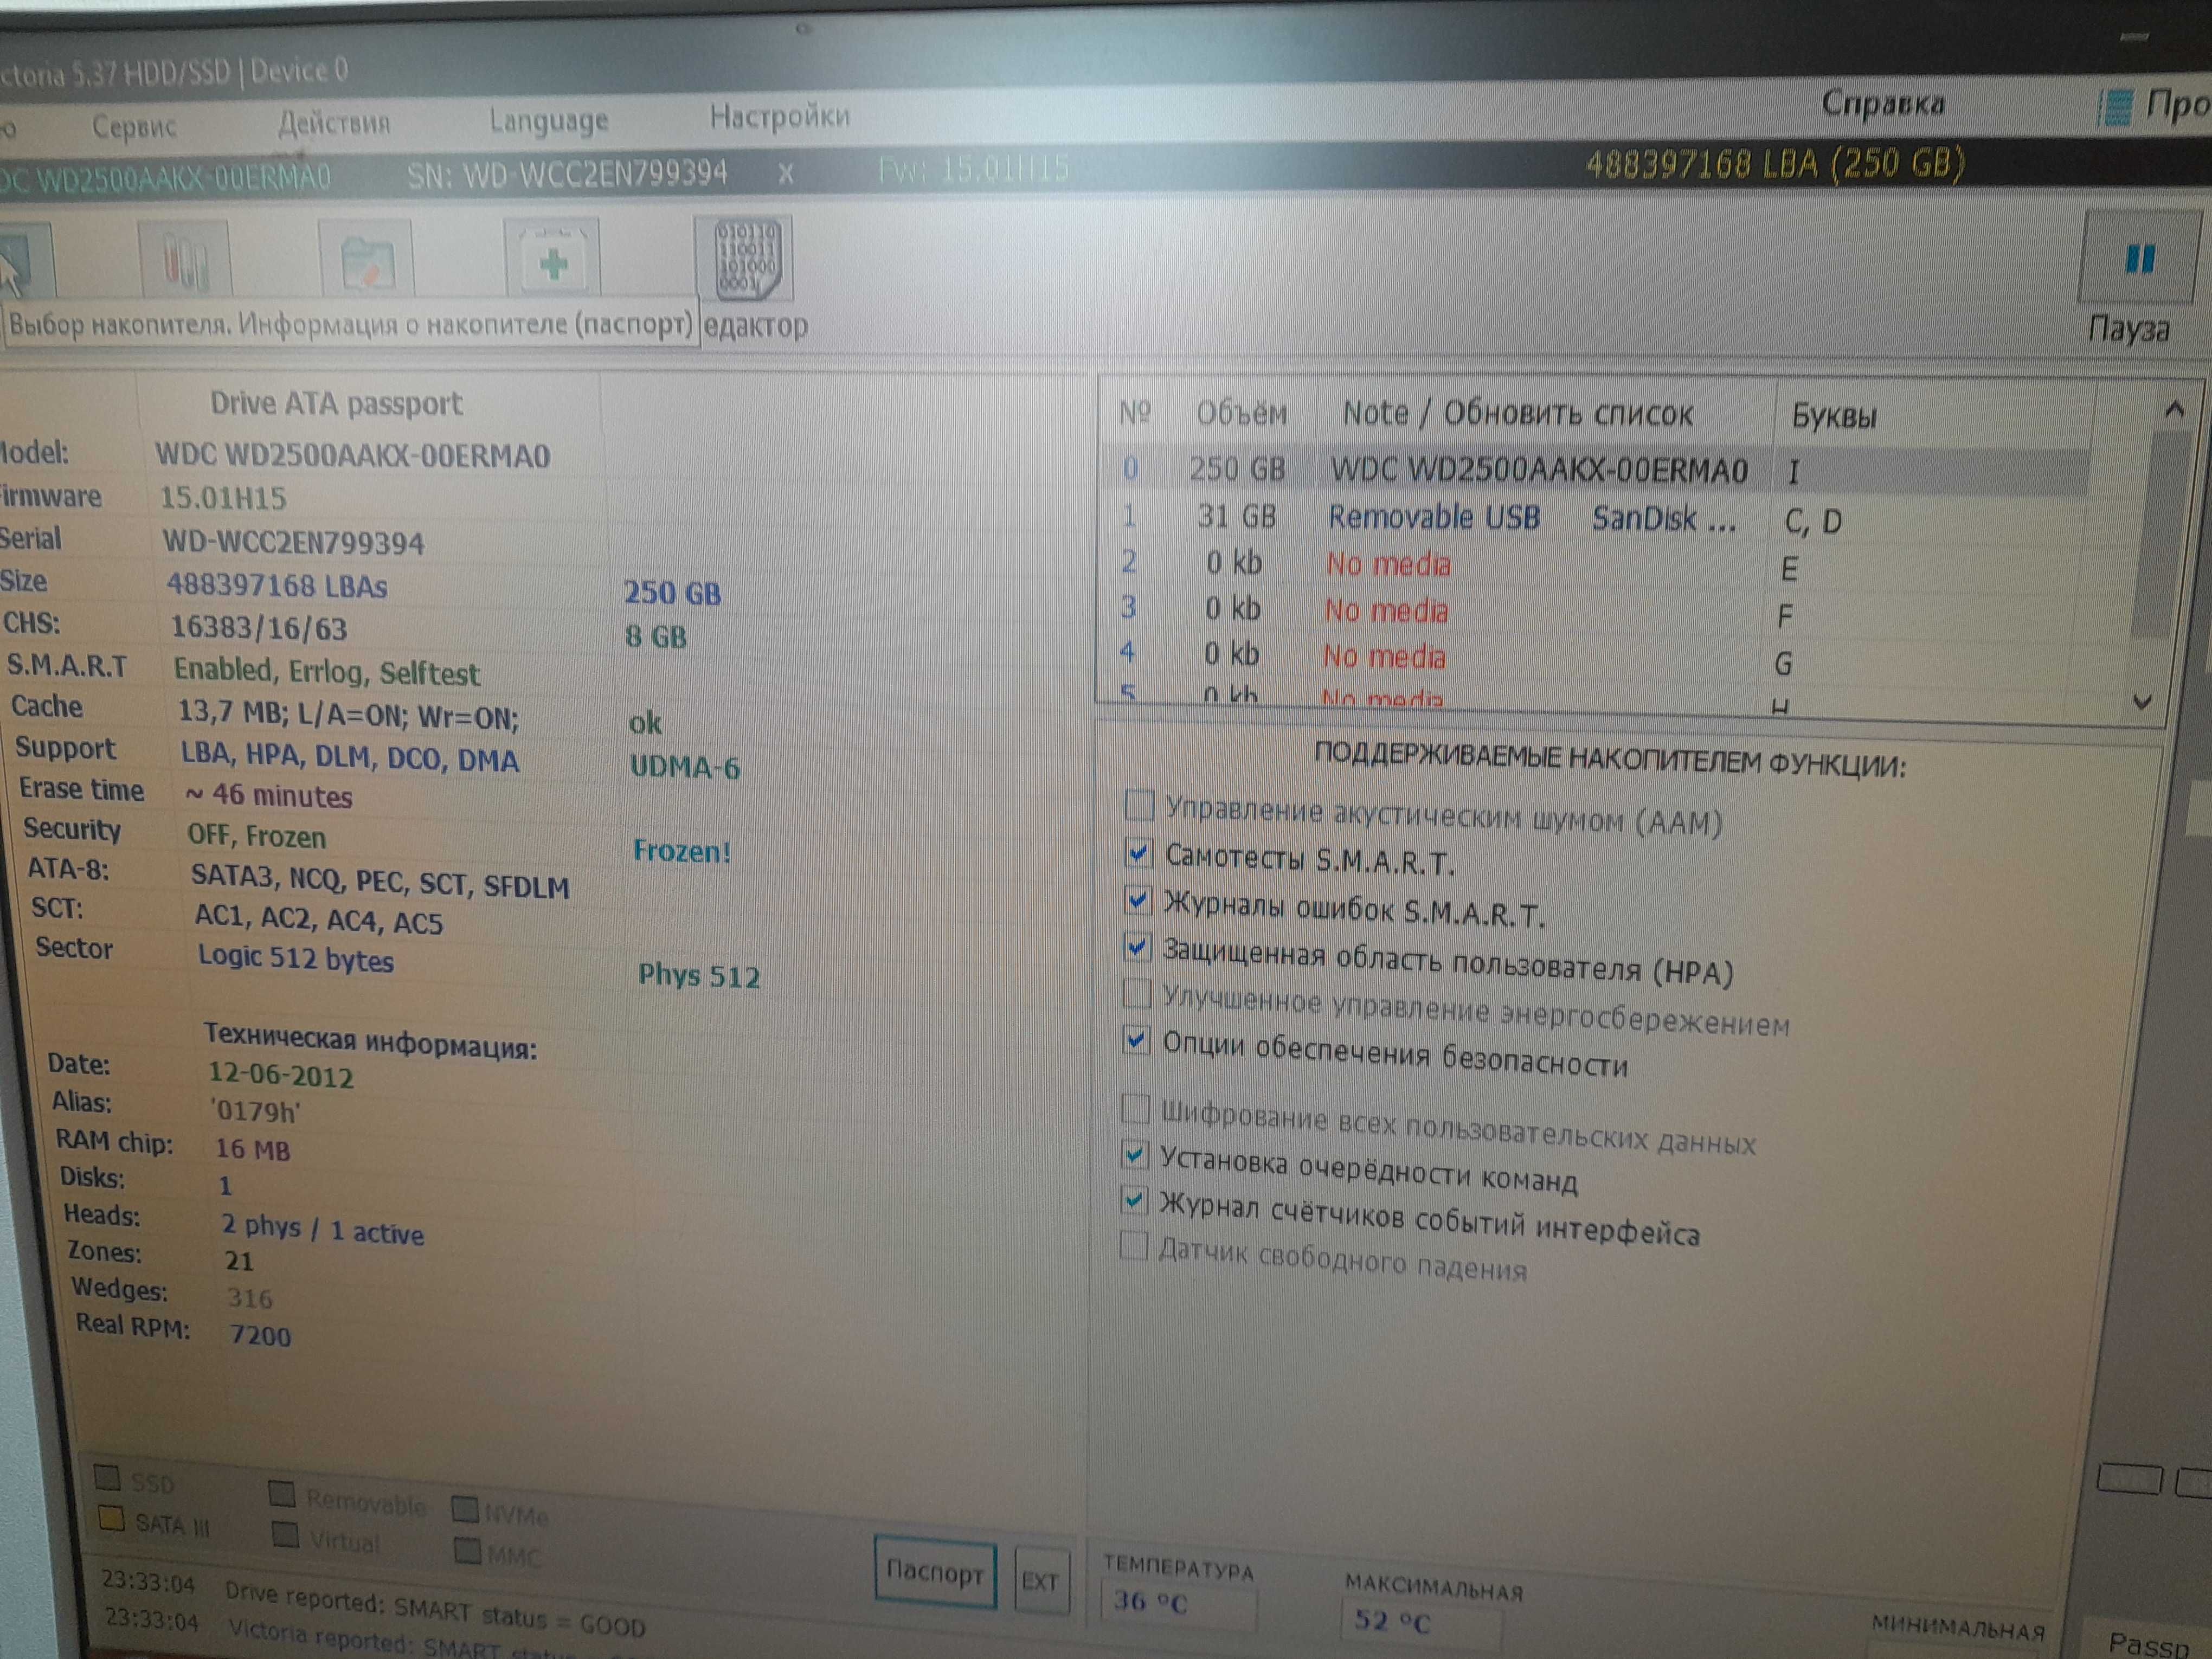Open the Настройки menu

click(x=780, y=117)
